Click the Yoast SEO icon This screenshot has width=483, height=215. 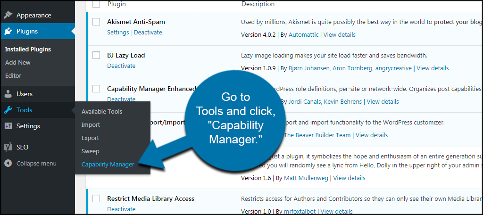(8, 147)
